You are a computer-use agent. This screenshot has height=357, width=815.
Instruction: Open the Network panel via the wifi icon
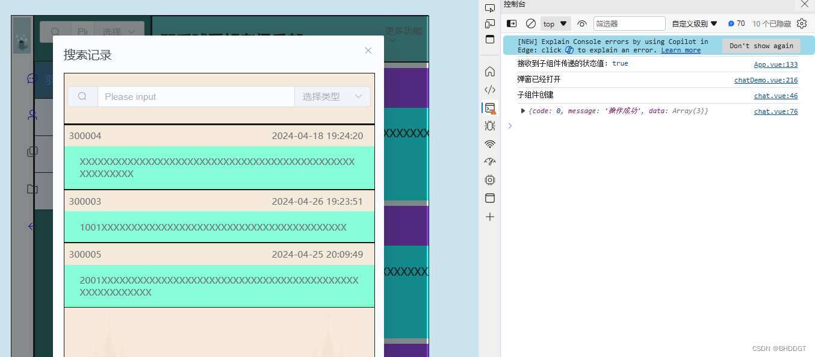coord(489,143)
